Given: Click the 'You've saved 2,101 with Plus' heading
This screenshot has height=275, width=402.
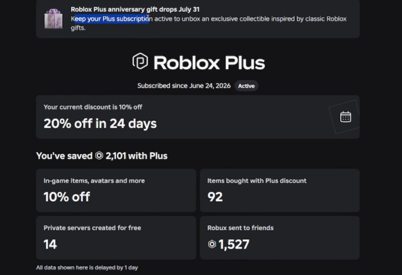Looking at the screenshot, I should tap(102, 156).
